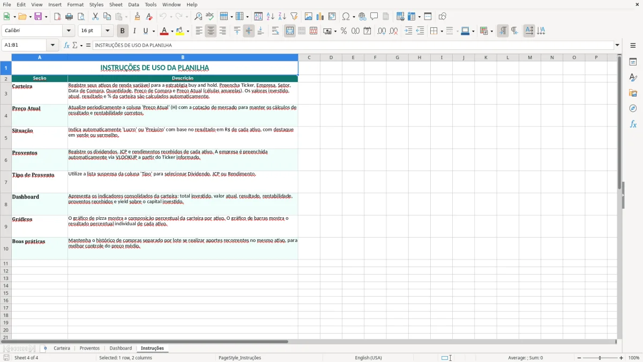The height and width of the screenshot is (362, 643).
Task: Click the Save document icon
Action: (x=38, y=17)
